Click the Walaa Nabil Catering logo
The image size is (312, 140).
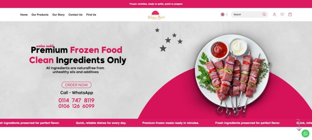[x=156, y=15]
